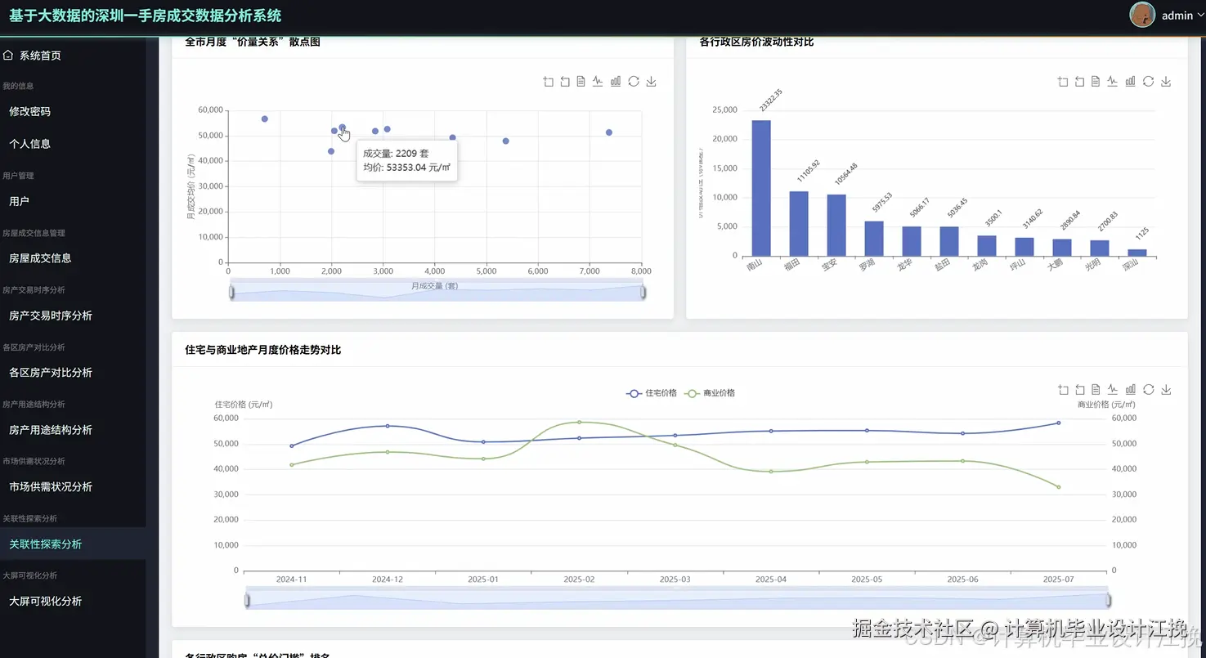The height and width of the screenshot is (658, 1206).
Task: Click left handle of trend chart zoom slider
Action: tap(248, 600)
